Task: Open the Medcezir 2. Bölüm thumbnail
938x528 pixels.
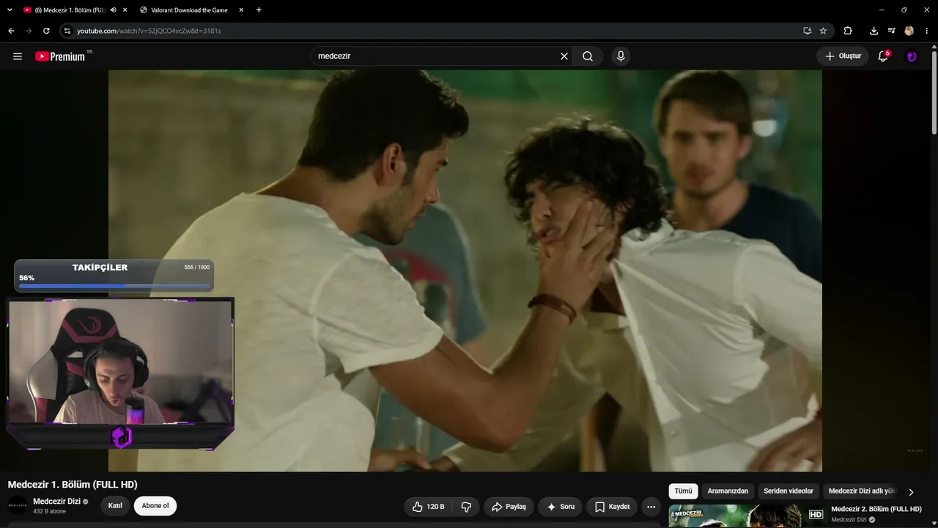Action: (x=746, y=516)
